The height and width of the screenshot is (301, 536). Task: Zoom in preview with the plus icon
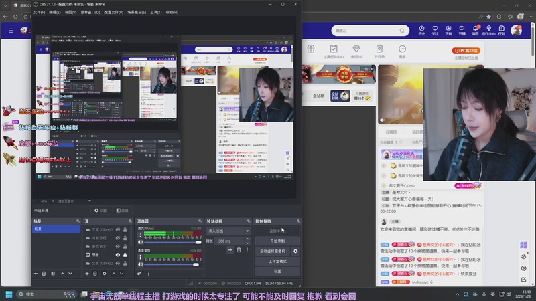pyautogui.click(x=53, y=201)
